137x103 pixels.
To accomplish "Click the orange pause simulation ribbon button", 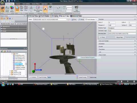I will [45, 9].
